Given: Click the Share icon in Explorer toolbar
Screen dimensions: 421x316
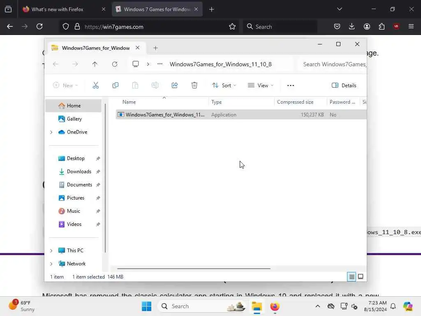Looking at the screenshot, I should pyautogui.click(x=174, y=86).
